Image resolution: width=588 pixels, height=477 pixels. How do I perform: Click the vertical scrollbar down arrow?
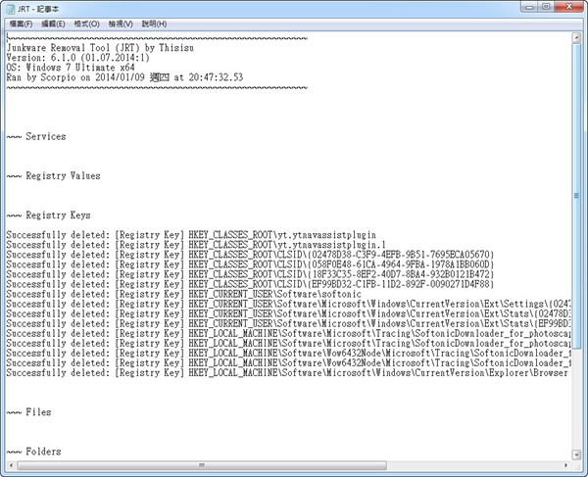coord(576,454)
